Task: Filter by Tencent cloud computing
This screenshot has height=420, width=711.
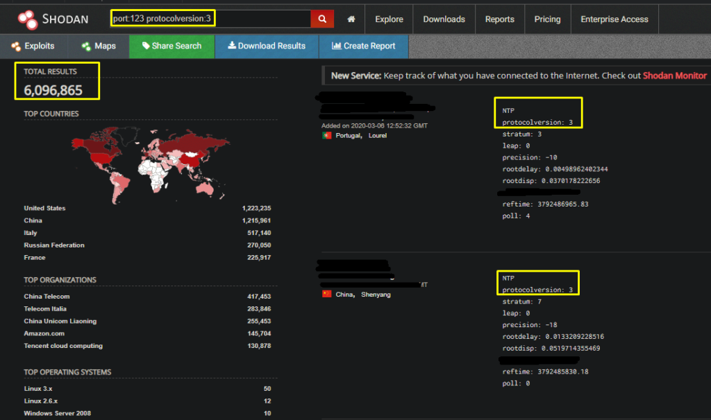Action: pyautogui.click(x=63, y=346)
